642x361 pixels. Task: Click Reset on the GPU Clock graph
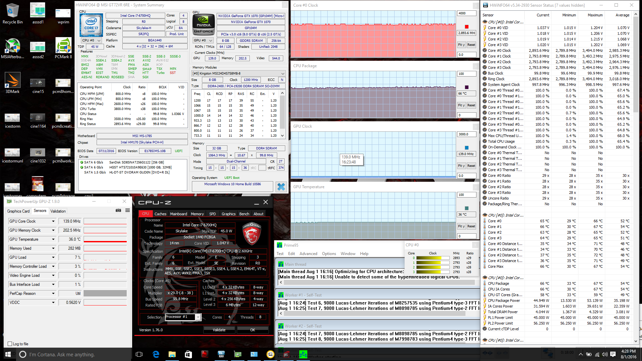pyautogui.click(x=471, y=166)
